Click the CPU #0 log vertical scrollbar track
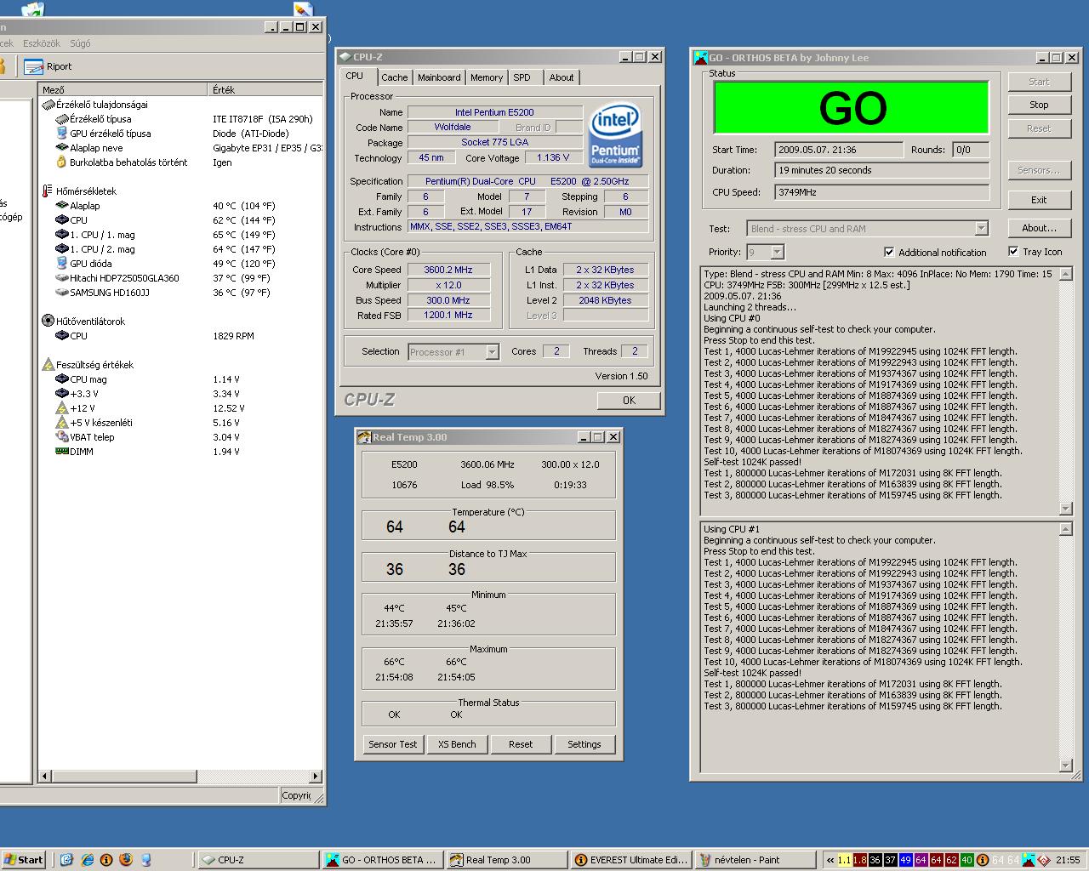This screenshot has height=871, width=1089. point(1066,391)
